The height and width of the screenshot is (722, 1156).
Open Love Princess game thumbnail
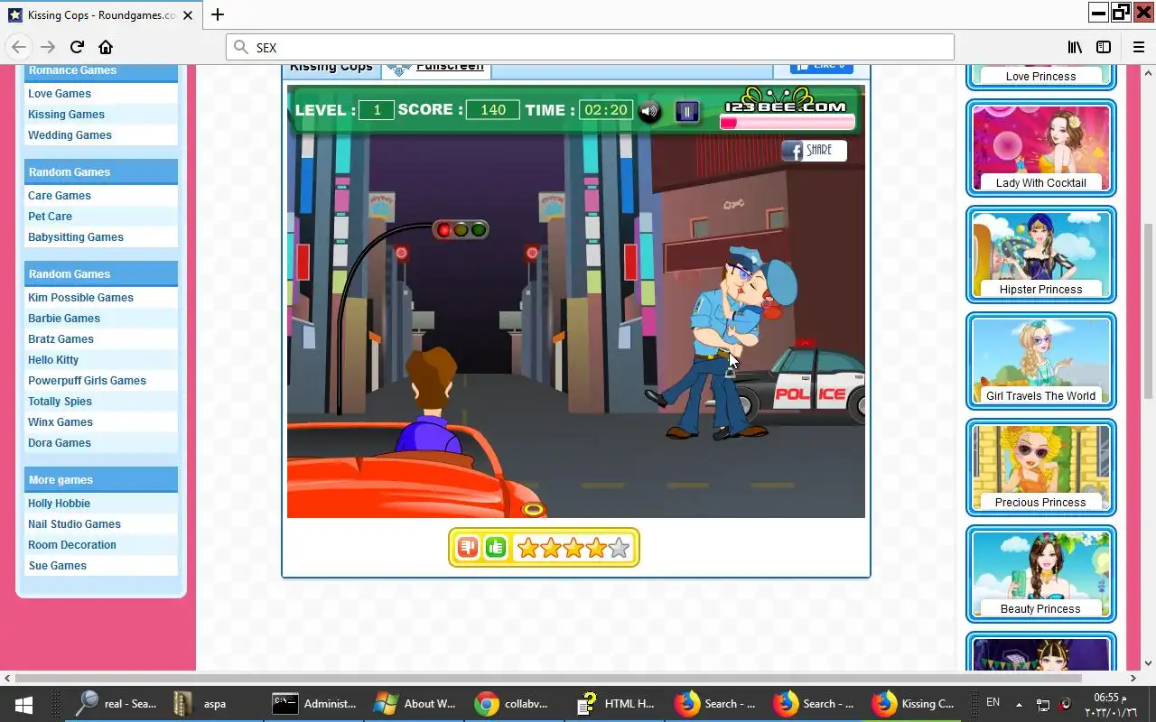click(1040, 76)
